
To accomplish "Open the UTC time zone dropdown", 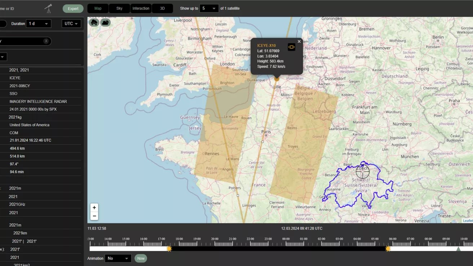I will point(71,24).
